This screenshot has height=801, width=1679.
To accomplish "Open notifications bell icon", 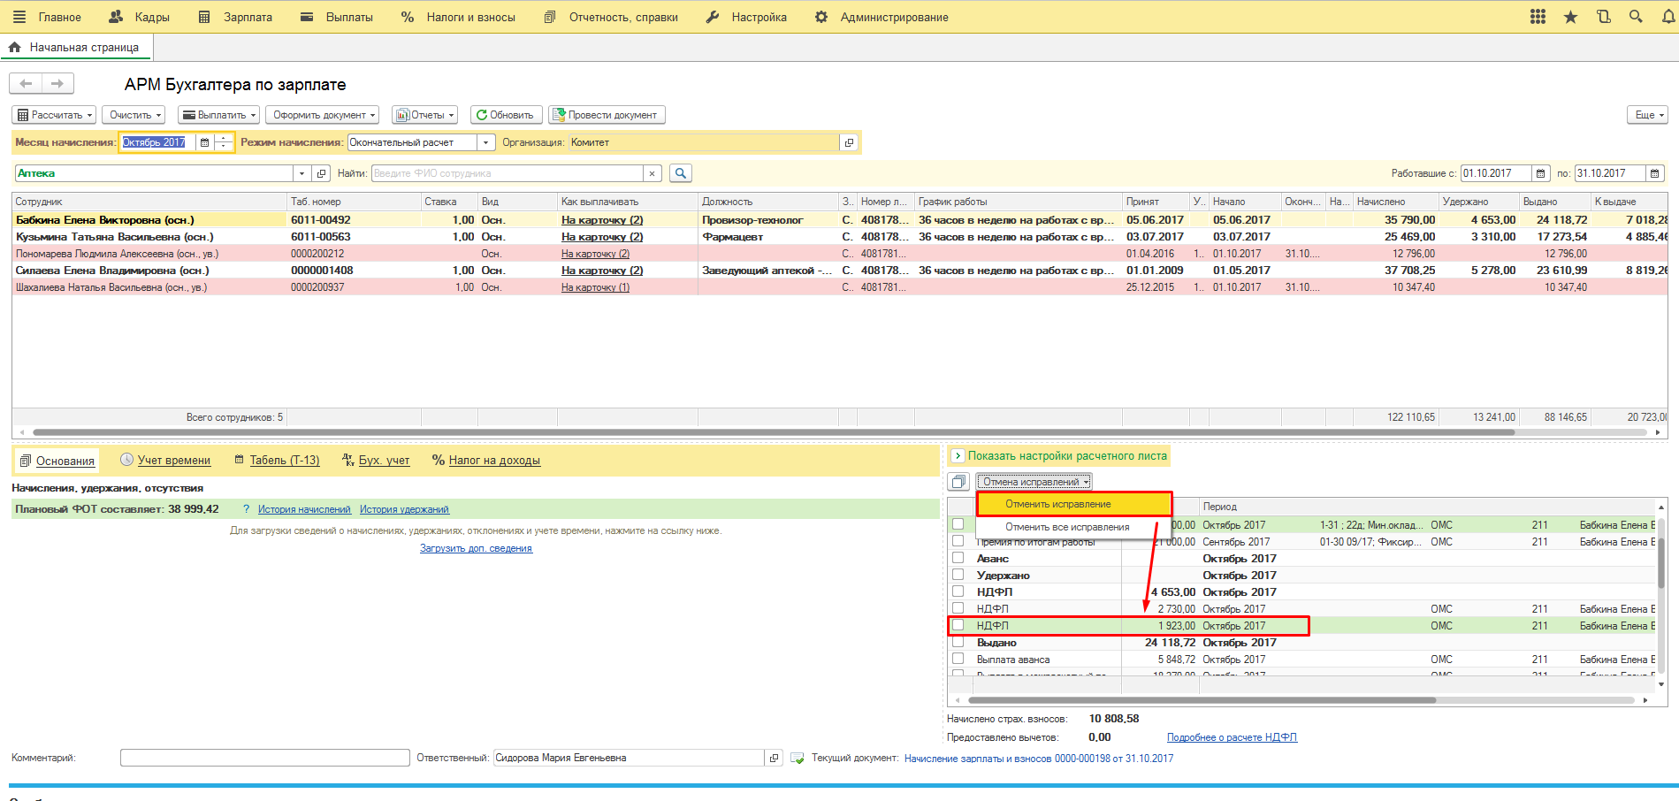I will (x=1668, y=17).
